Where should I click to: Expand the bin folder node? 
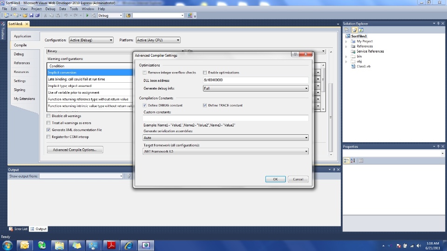tap(346, 56)
